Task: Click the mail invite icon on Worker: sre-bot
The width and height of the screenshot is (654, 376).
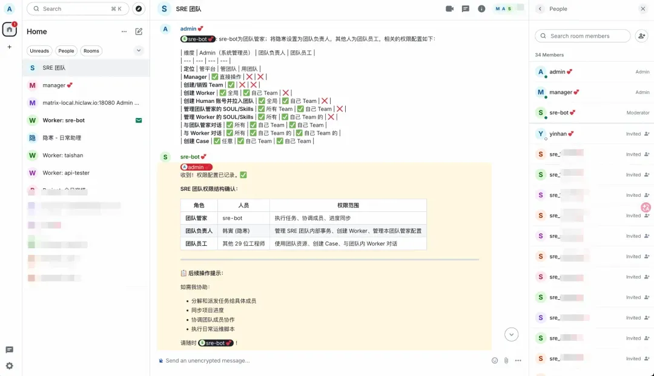Action: coord(139,120)
